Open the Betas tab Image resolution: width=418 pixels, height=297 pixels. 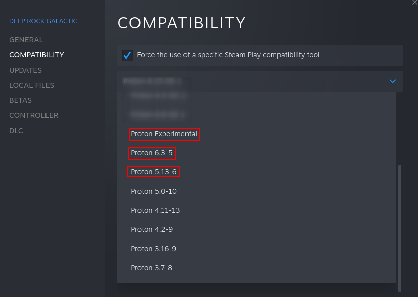pyautogui.click(x=20, y=100)
